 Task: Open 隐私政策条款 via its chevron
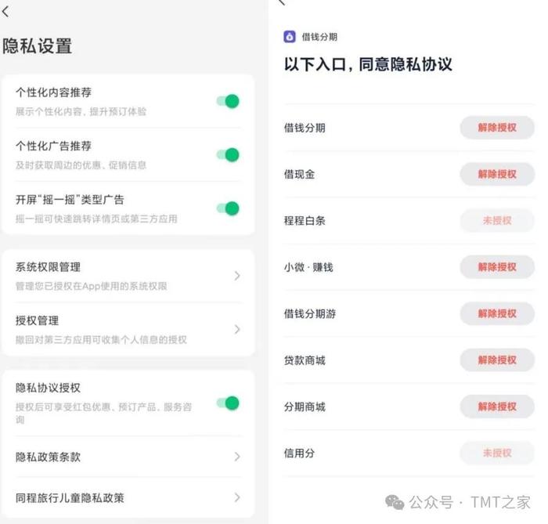point(237,457)
